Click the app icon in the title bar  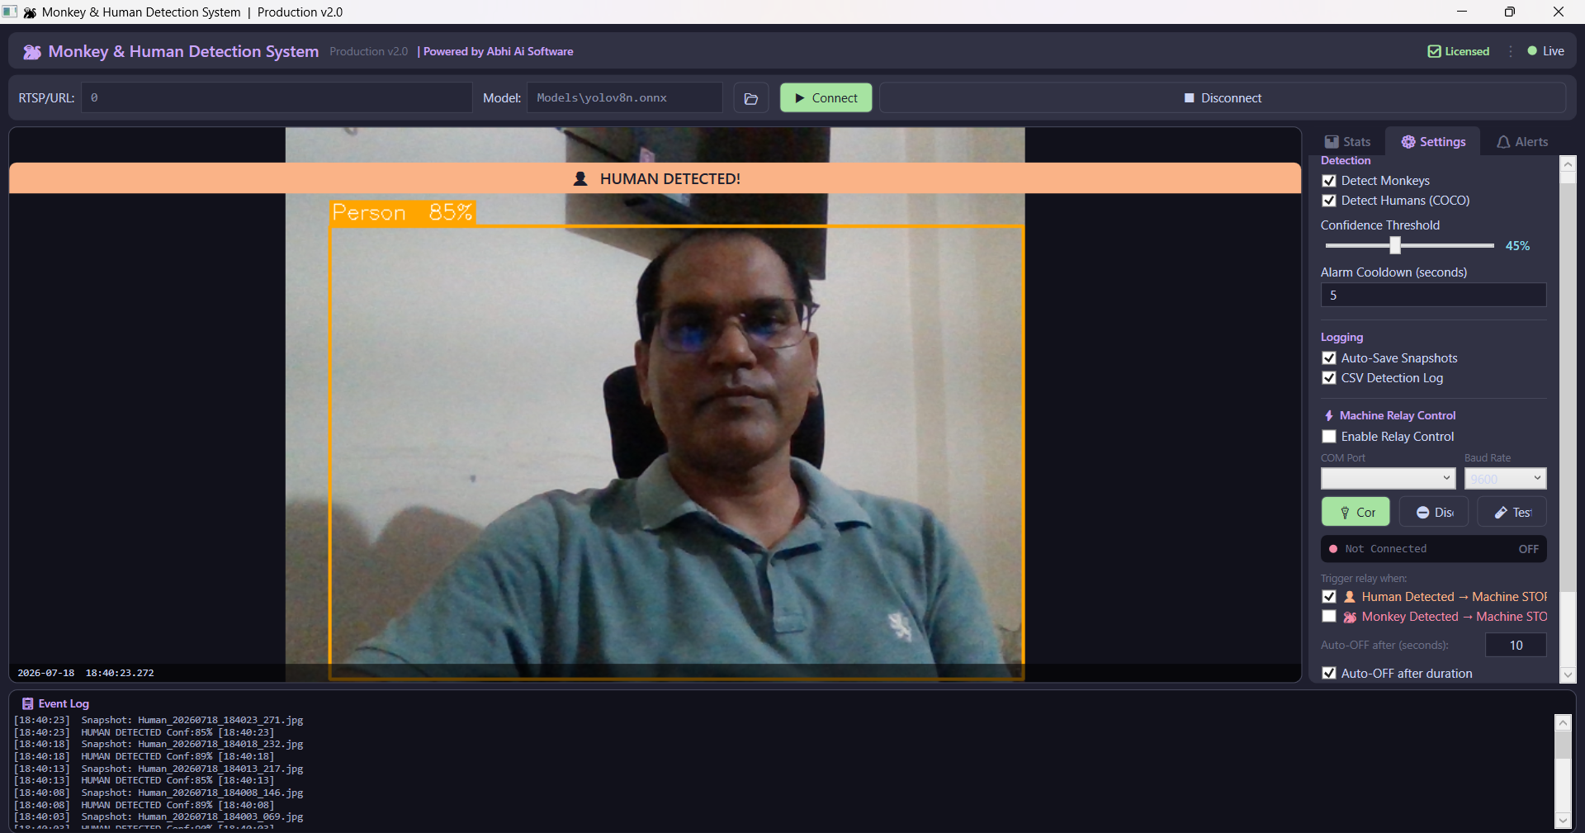click(10, 12)
